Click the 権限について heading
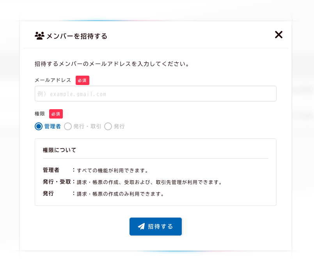Screen dimensions: 314x271 (59, 150)
